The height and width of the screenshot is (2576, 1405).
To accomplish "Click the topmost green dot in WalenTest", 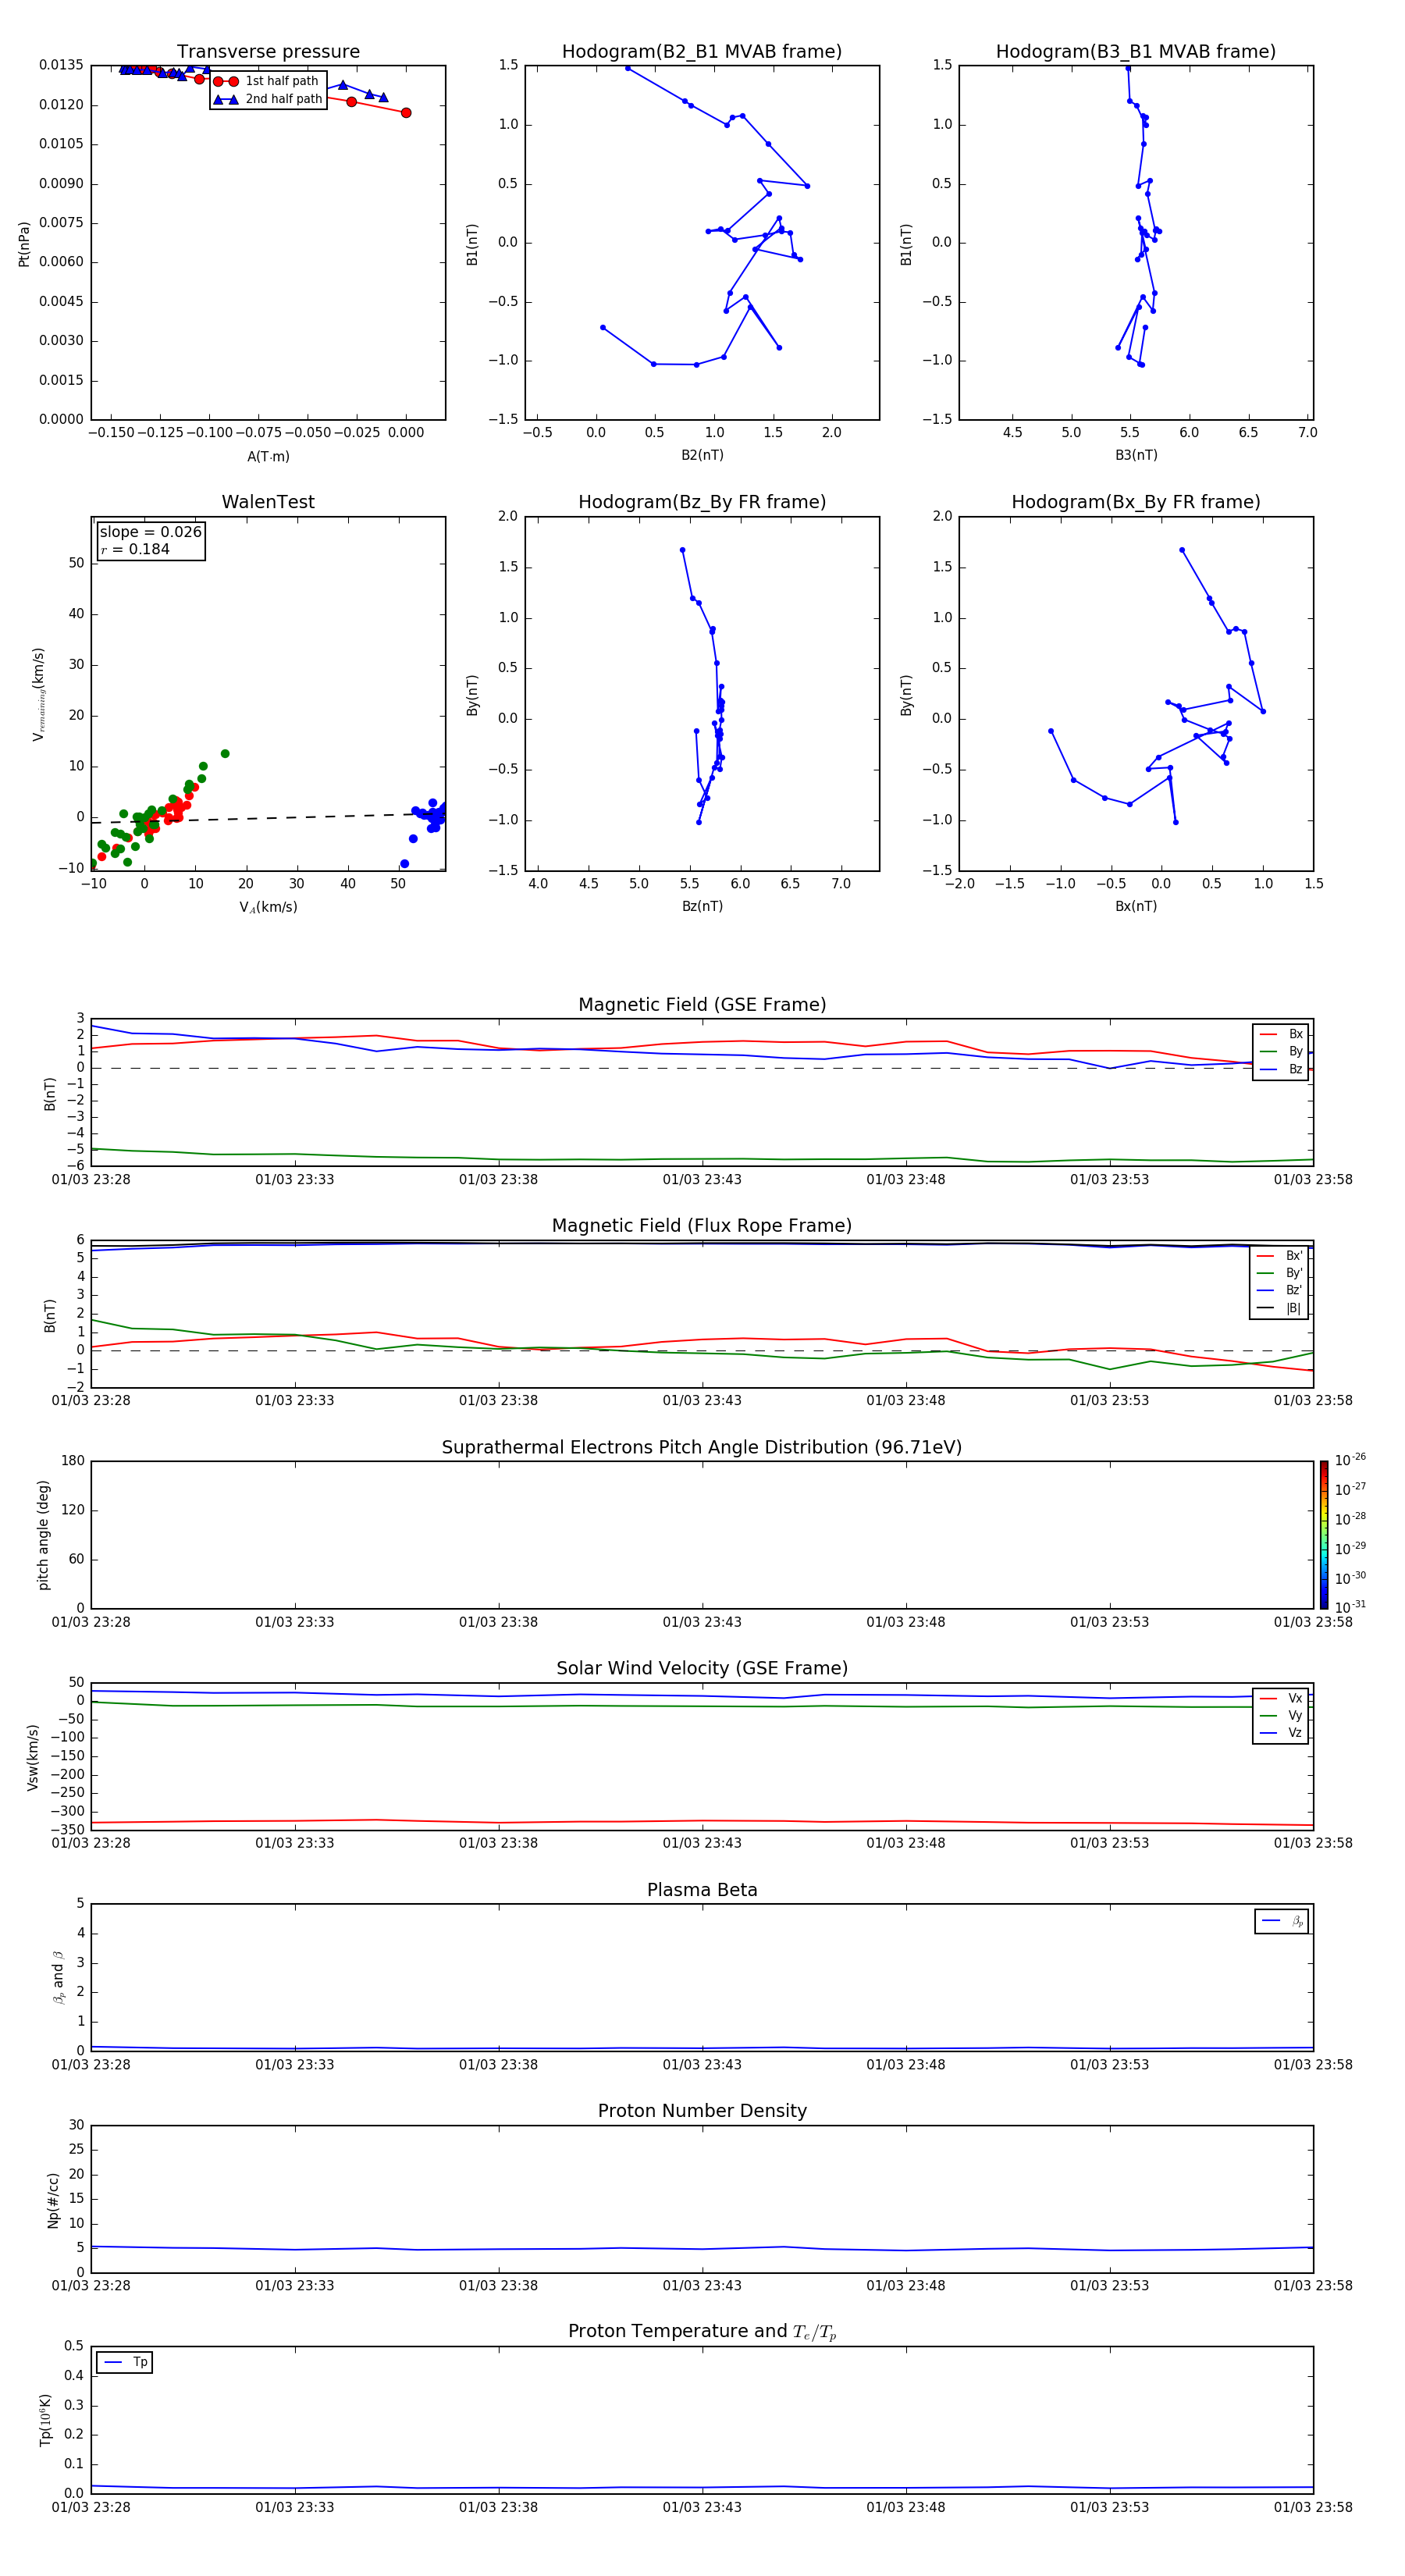I will pos(225,754).
